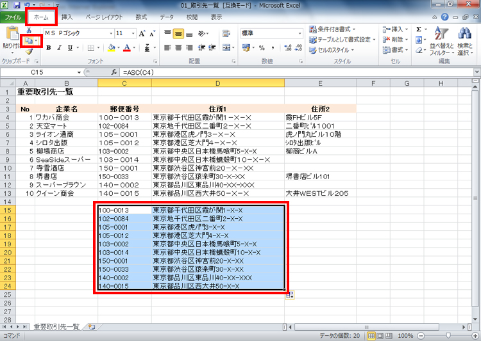Screen dimensions: 481x341
Task: Toggle Italic formatting
Action: coord(59,48)
